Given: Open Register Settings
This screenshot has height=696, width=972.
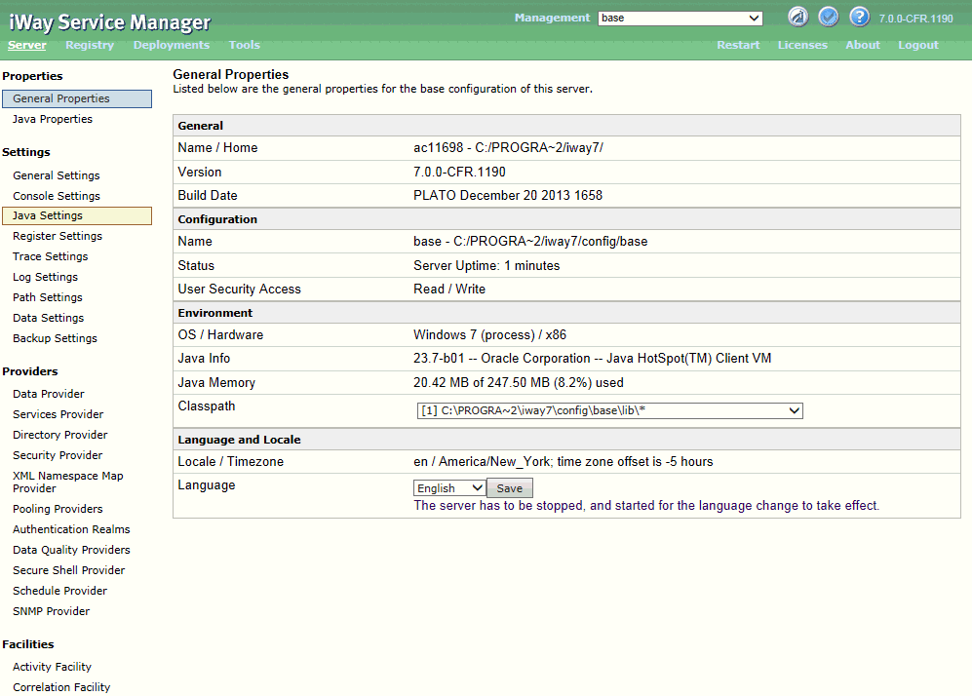Looking at the screenshot, I should [x=58, y=236].
